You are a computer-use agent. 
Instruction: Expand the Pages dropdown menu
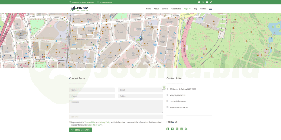pos(187,9)
